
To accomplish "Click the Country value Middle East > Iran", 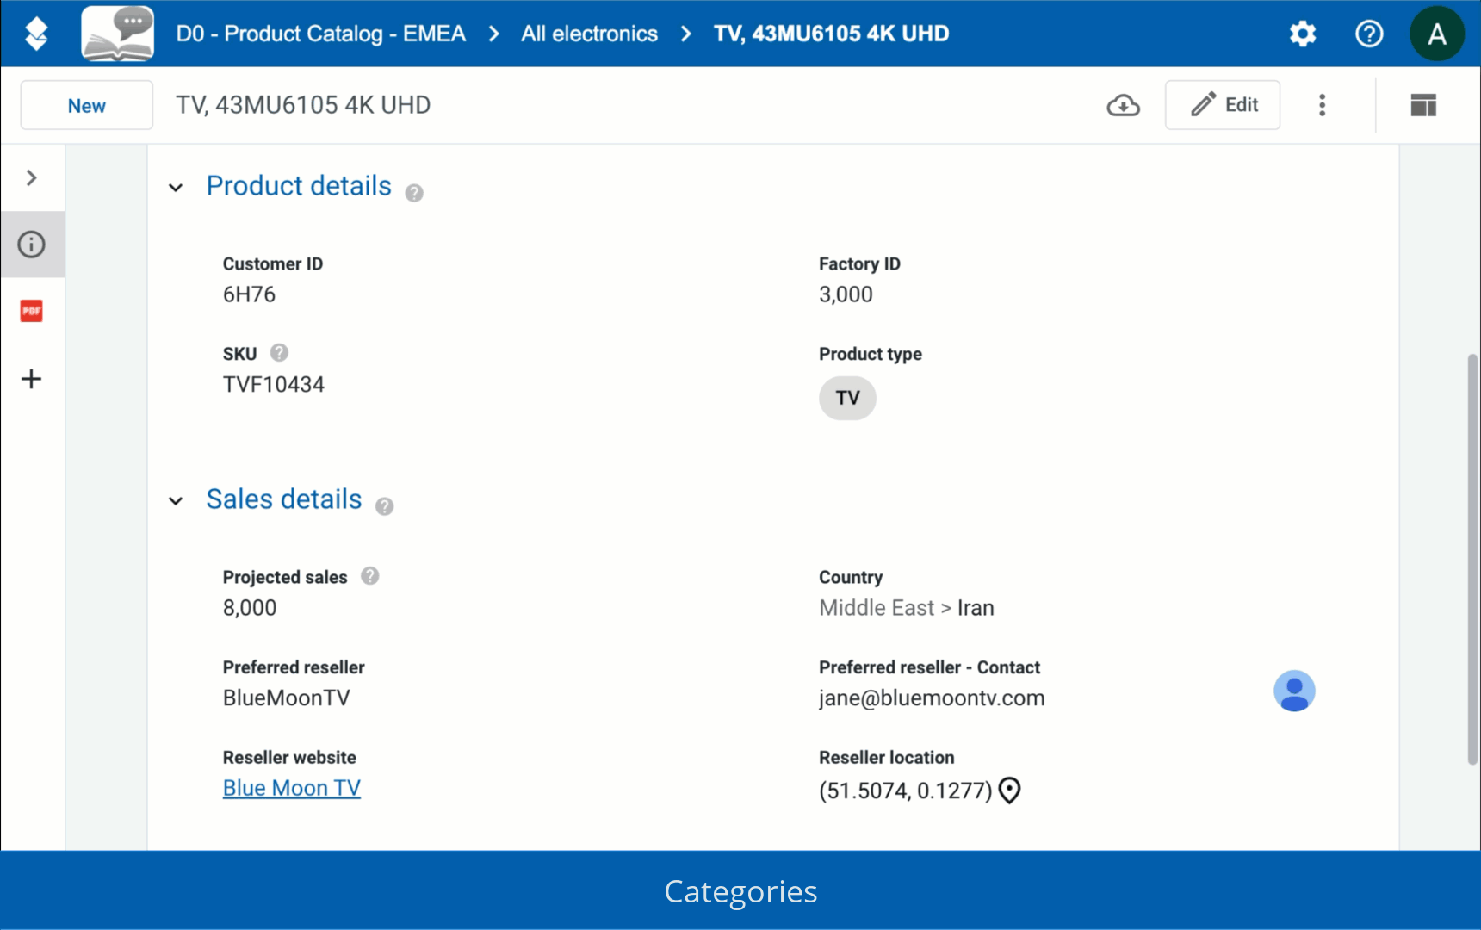I will [907, 608].
